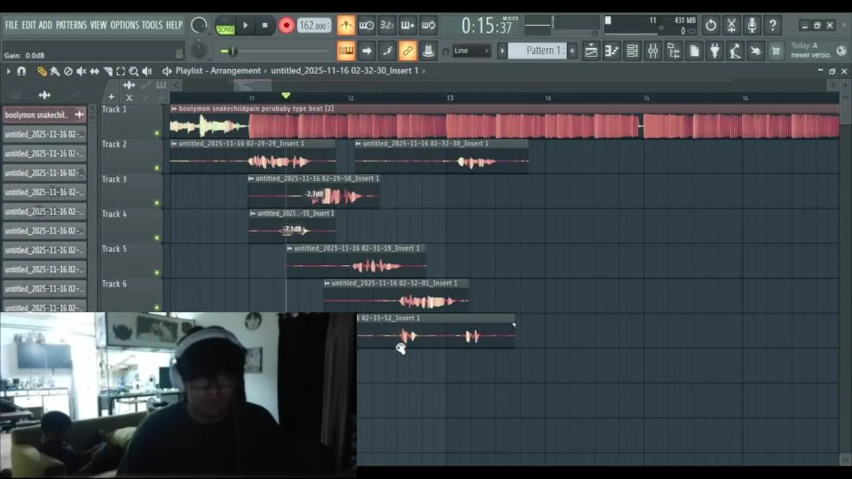Open the Playlist - Arrangement breadcrumb menu
The height and width of the screenshot is (479, 852).
coord(218,71)
